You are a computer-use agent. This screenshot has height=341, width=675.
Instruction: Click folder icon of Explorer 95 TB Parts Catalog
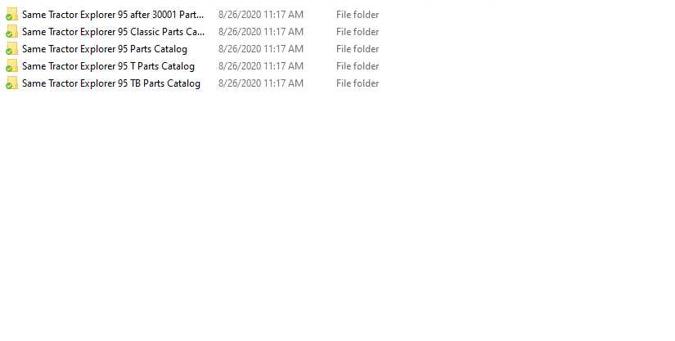point(11,83)
